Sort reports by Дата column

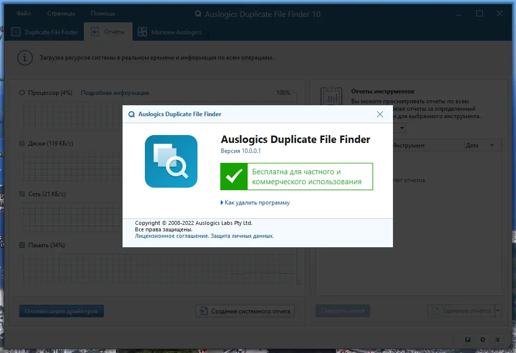click(482, 145)
